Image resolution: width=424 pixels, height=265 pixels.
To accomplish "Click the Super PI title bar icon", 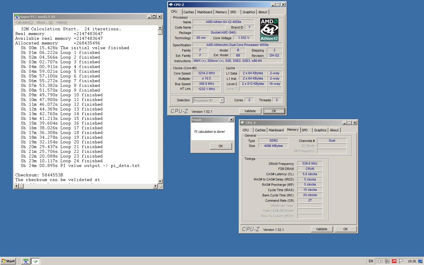I will [x=17, y=17].
